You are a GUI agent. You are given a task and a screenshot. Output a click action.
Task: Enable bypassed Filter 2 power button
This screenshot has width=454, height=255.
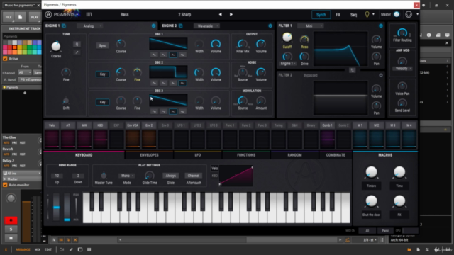381,75
